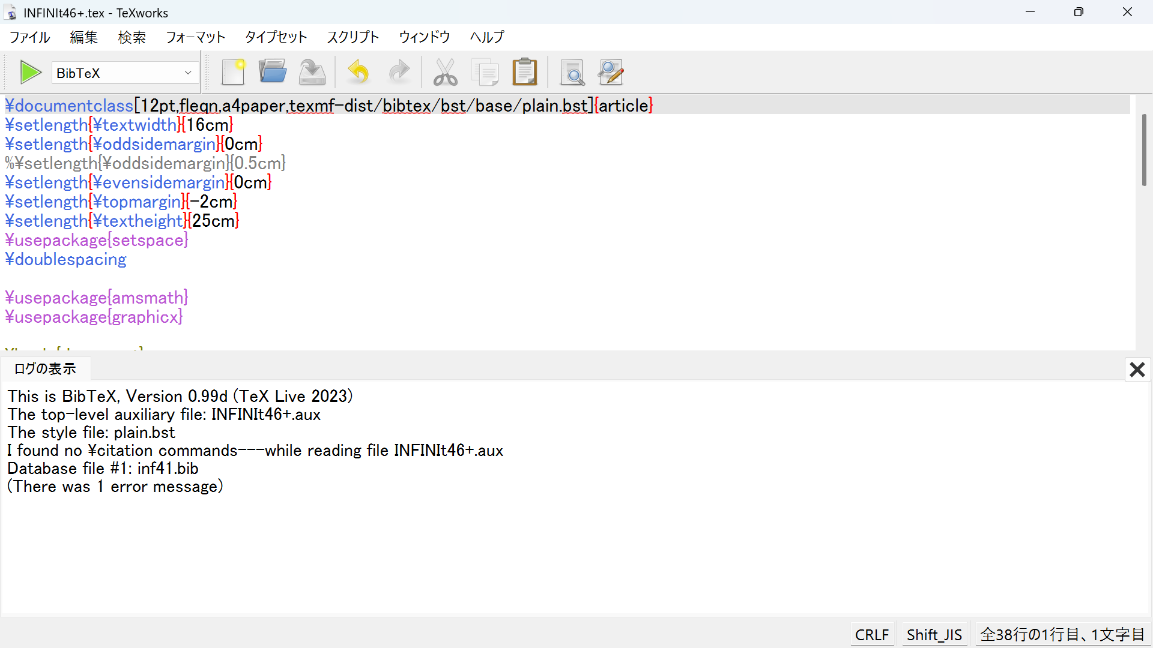
Task: Cut the selection using the scissors icon
Action: [445, 73]
